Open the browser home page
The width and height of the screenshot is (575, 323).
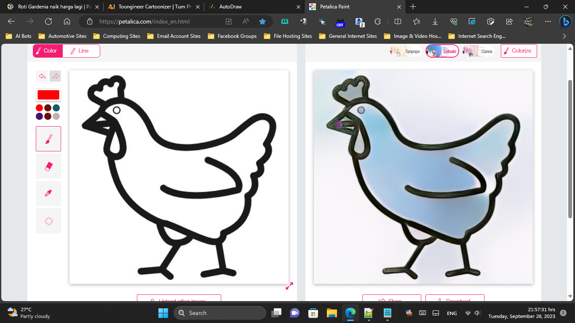pyautogui.click(x=67, y=21)
